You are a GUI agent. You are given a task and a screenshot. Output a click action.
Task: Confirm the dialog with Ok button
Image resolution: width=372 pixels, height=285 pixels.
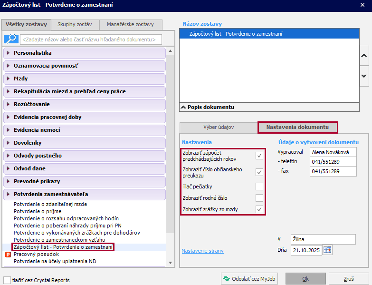coord(305,279)
